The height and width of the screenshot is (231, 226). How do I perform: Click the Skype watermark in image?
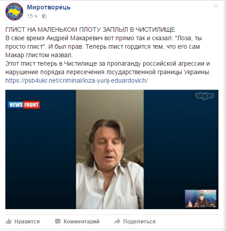[x=205, y=96]
